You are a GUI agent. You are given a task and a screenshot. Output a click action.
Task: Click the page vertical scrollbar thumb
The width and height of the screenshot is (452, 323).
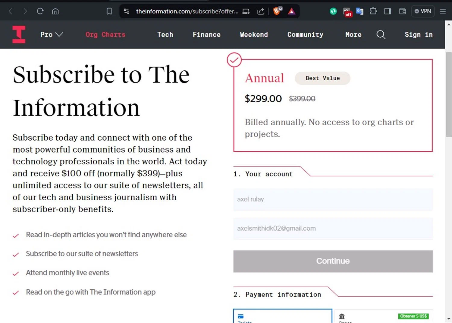(x=449, y=95)
